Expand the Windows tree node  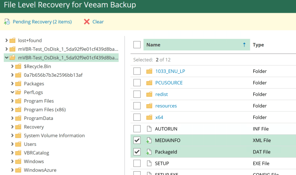click(12, 161)
